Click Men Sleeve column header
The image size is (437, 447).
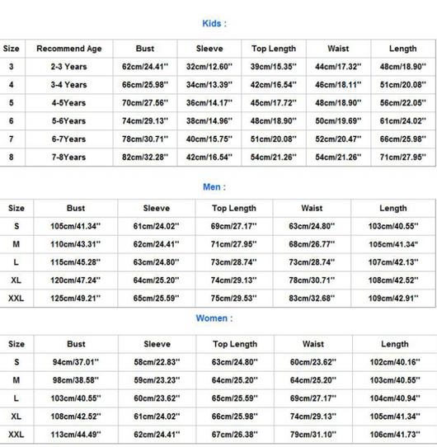(x=156, y=208)
